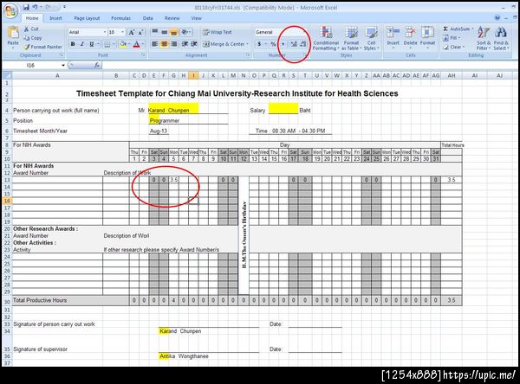Decrease font size with small A

[140, 32]
